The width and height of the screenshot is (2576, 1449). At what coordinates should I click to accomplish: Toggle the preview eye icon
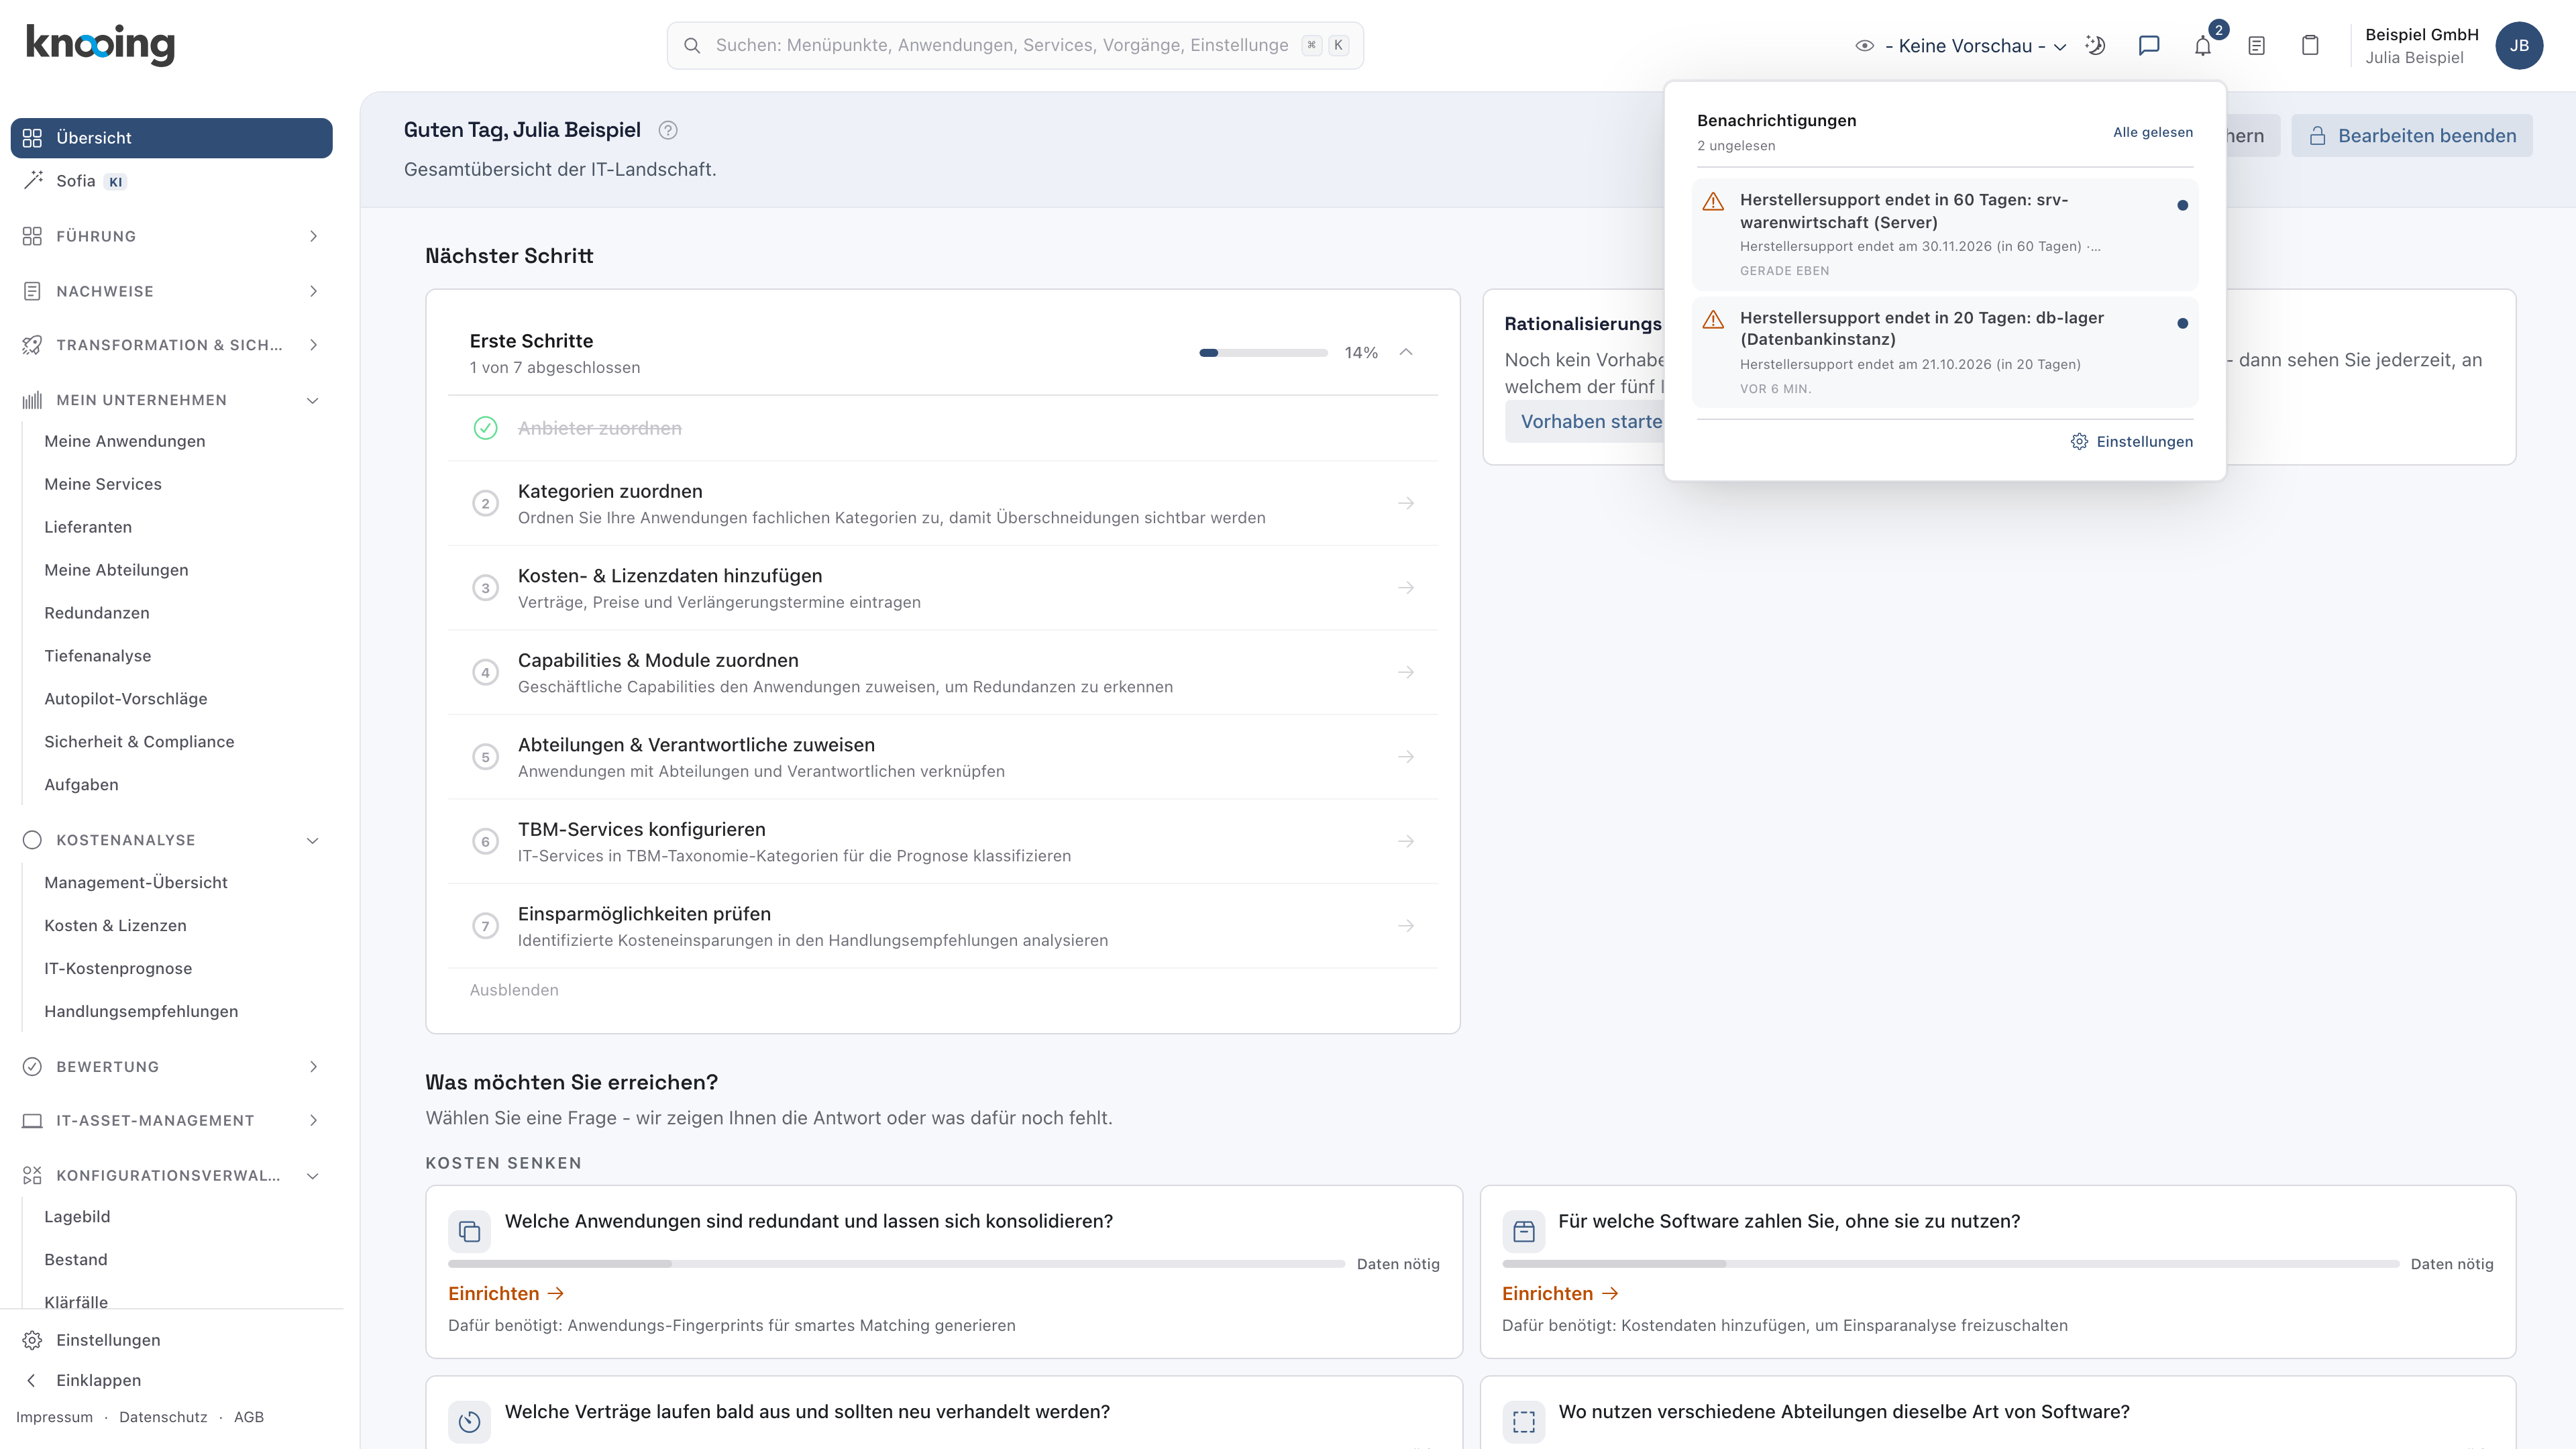pyautogui.click(x=1864, y=46)
